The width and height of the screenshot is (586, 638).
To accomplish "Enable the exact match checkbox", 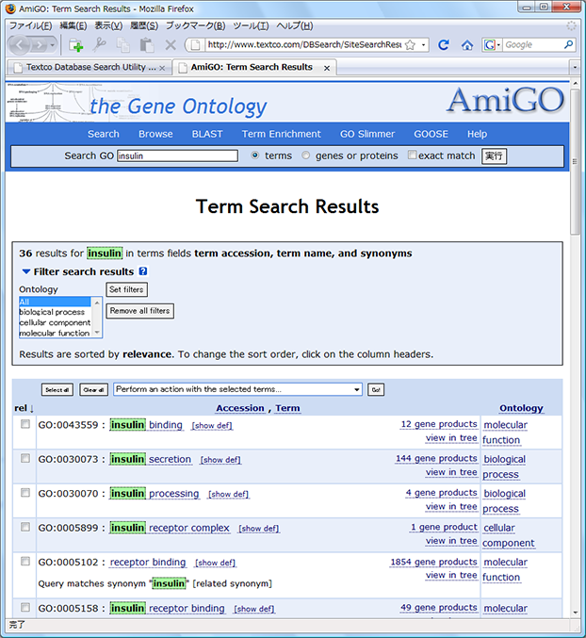I will pyautogui.click(x=413, y=155).
